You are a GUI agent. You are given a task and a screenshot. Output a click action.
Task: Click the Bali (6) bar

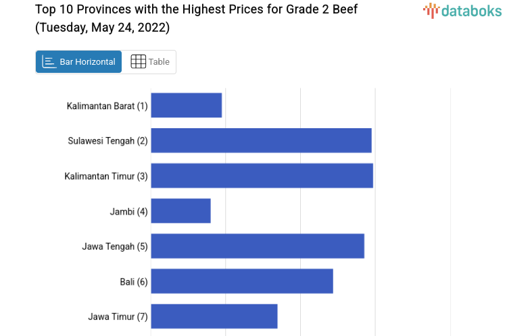[242, 281]
